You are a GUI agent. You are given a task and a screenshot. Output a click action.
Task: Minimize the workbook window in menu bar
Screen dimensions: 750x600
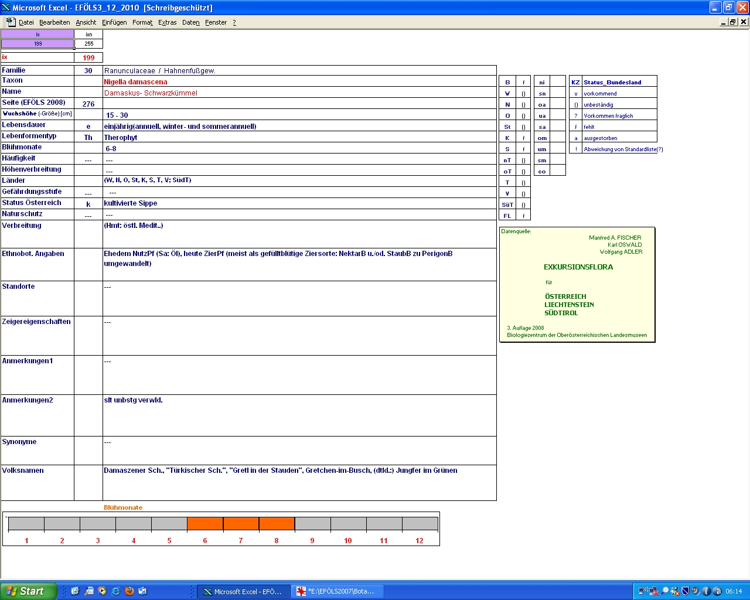pos(724,22)
